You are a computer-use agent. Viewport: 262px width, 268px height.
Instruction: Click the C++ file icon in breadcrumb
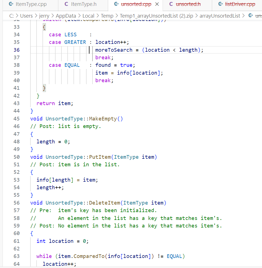(x=251, y=16)
